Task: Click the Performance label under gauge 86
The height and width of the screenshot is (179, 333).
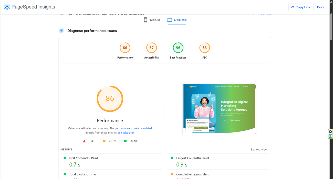Action: 125,58
